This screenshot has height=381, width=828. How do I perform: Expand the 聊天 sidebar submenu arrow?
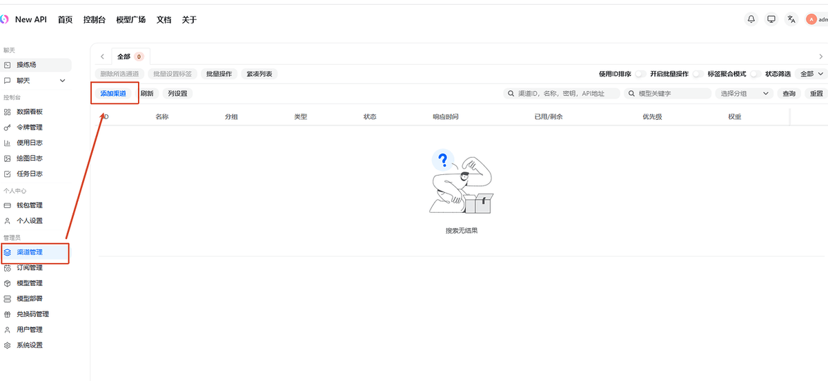pos(63,81)
